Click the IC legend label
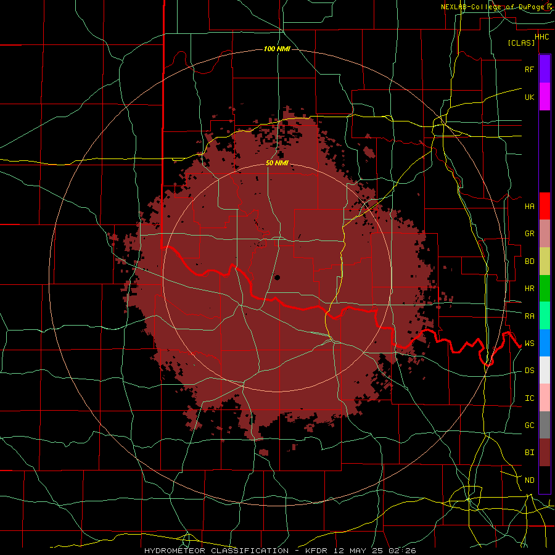 pos(529,398)
